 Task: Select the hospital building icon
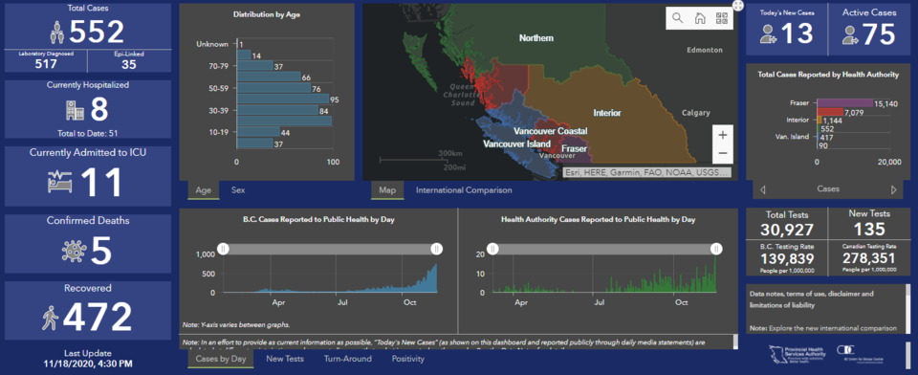pyautogui.click(x=75, y=110)
